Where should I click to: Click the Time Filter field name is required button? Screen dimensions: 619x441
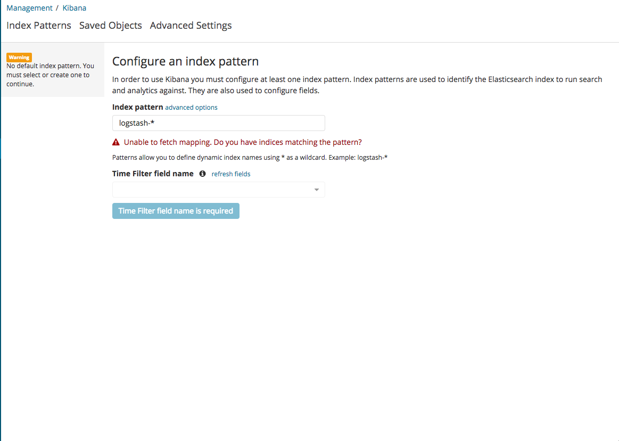(x=176, y=211)
